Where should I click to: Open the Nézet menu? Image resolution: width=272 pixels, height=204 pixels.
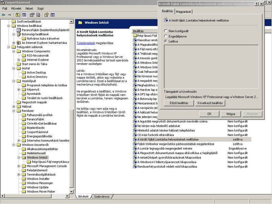click(29, 8)
